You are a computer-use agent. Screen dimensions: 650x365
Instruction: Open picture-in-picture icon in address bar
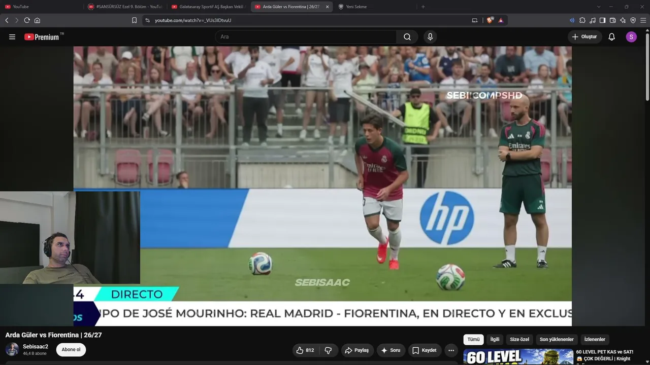475,20
